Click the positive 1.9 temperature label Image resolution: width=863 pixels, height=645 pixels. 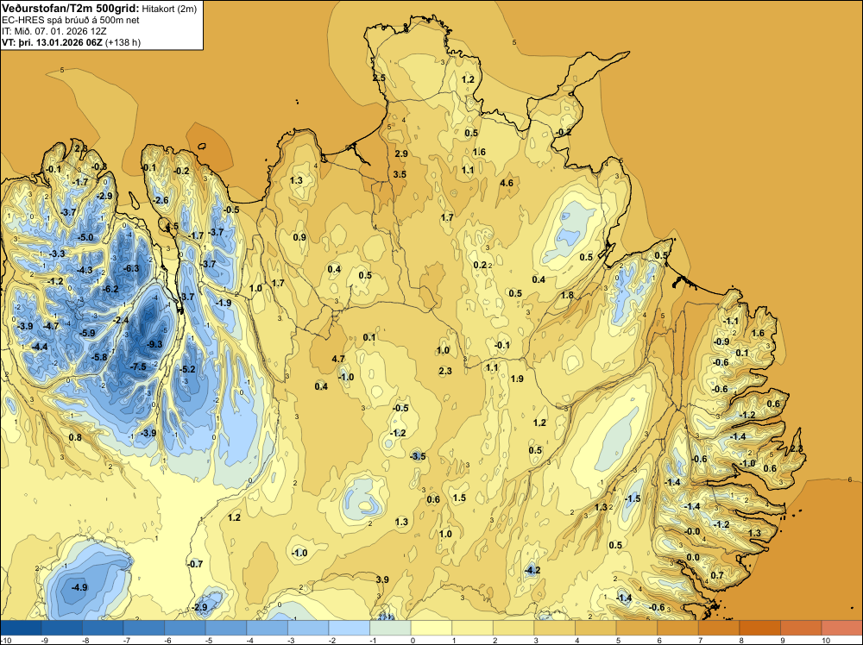[x=517, y=379]
